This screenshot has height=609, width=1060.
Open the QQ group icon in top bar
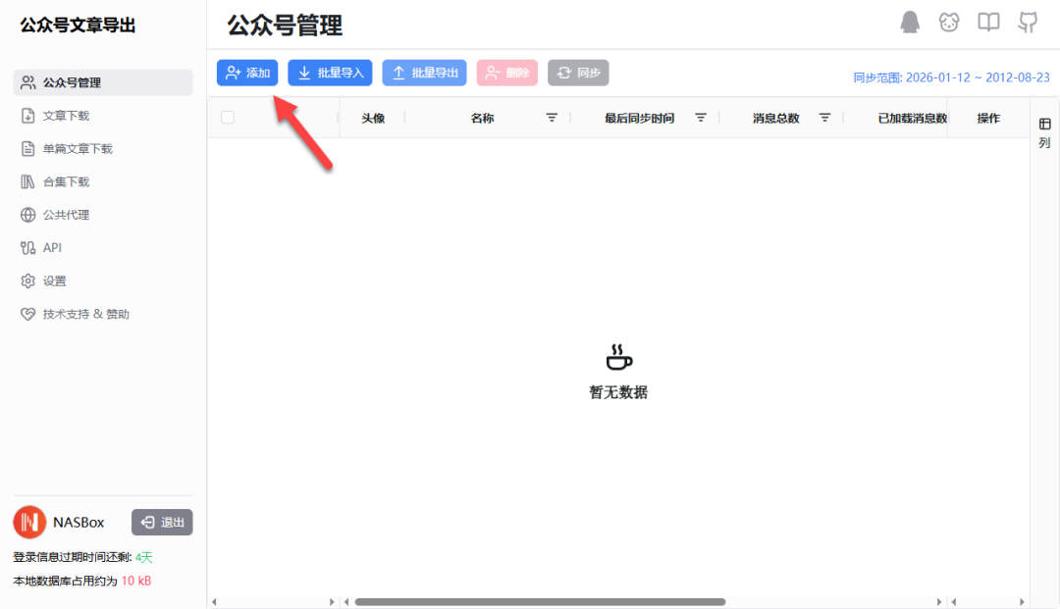click(910, 22)
